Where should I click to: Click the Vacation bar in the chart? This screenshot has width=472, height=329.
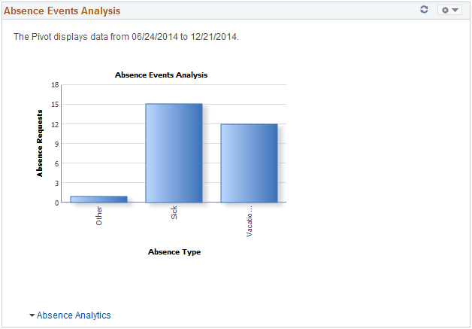coord(249,163)
